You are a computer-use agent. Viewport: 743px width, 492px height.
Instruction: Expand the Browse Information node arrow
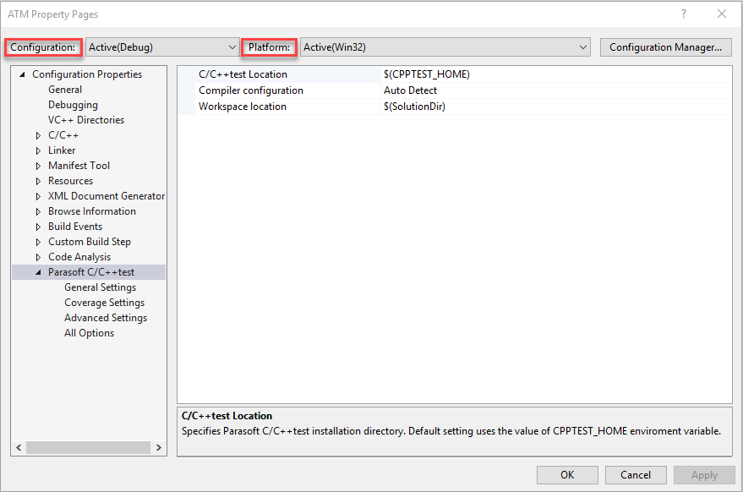click(x=38, y=211)
